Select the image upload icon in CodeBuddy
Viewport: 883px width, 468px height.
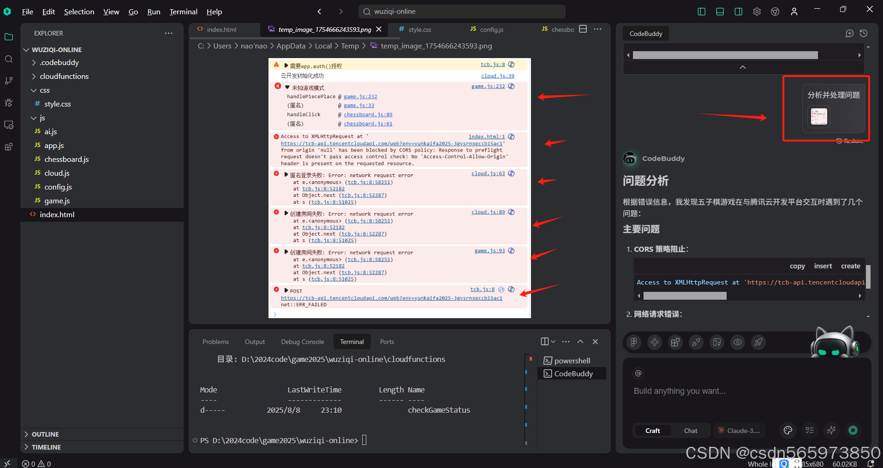point(716,342)
